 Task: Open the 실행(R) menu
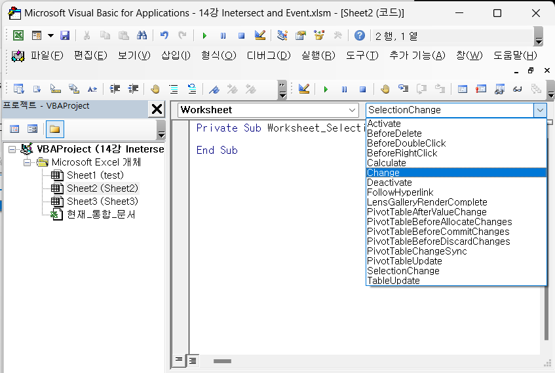click(318, 56)
